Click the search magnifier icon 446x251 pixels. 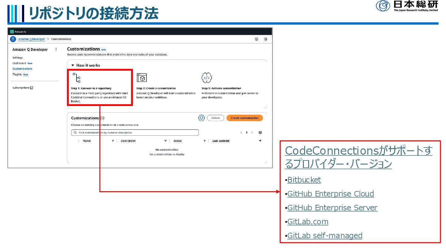pos(75,133)
